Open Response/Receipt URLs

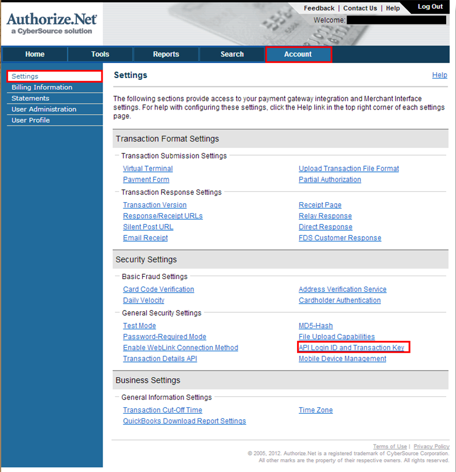click(162, 216)
